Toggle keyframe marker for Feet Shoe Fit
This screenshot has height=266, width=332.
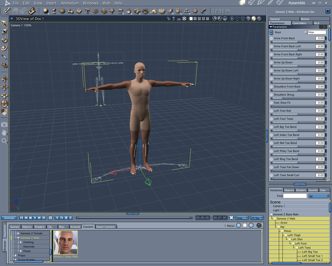click(x=271, y=103)
